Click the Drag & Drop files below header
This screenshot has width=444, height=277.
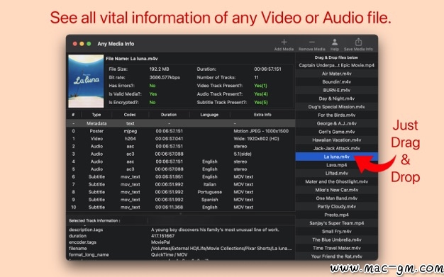[x=336, y=57]
